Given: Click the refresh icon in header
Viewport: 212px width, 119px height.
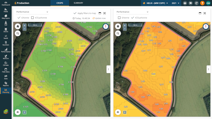Looking at the screenshot, I should (197, 3).
